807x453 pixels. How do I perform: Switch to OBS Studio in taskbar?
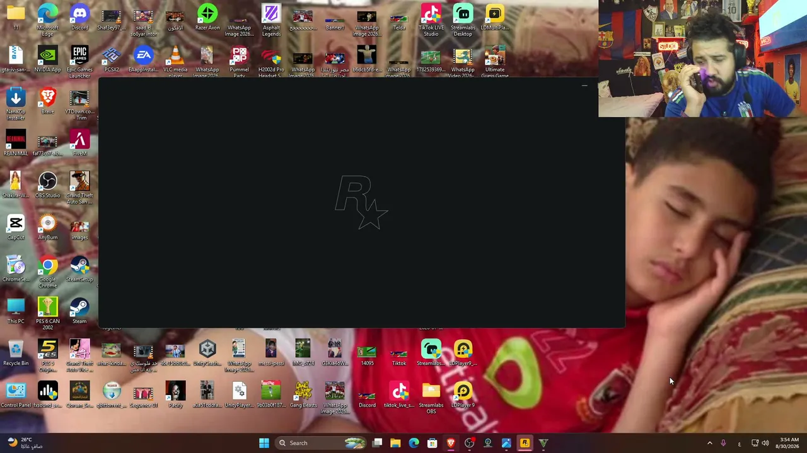[469, 443]
